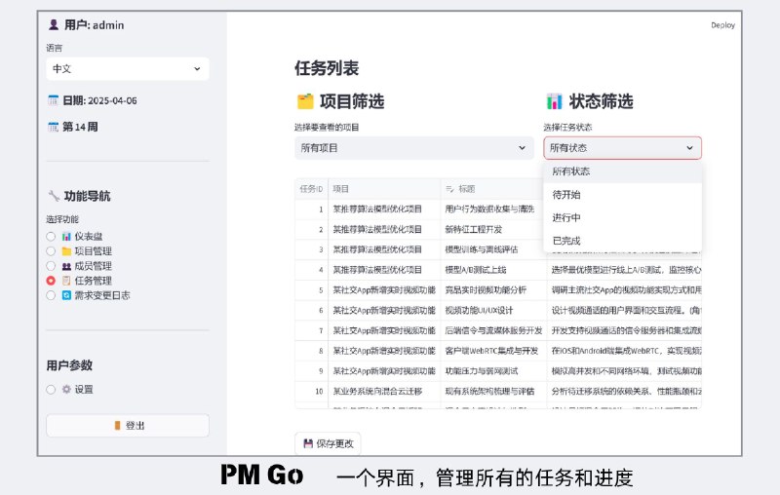Click the wrench icon beside 功能导航
Screen dimensions: 780x495
pyautogui.click(x=54, y=196)
